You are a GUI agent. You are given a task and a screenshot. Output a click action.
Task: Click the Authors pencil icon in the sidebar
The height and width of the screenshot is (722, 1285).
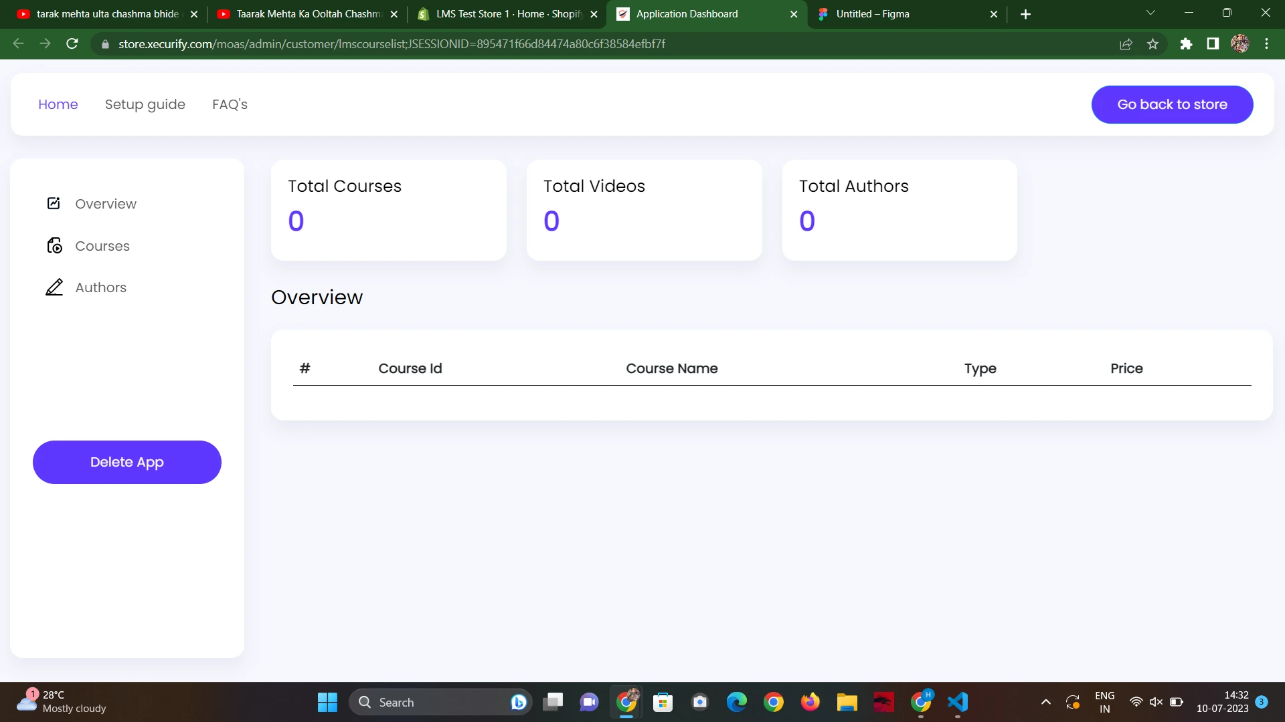point(54,287)
